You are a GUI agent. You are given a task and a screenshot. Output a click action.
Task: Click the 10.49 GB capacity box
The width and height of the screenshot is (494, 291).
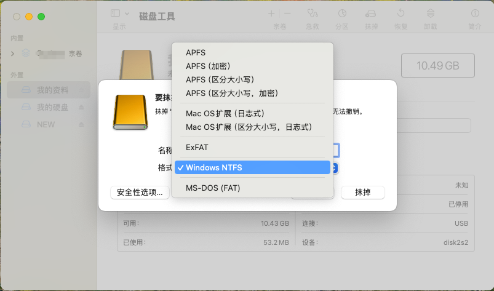(x=438, y=65)
